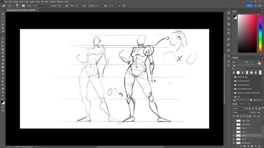This screenshot has height=148, width=264.
Task: Select the Eyedropper tool
Action: [x=3, y=32]
